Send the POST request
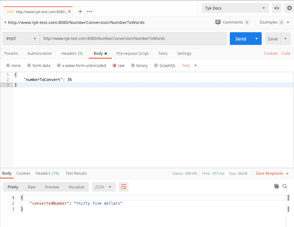This screenshot has width=294, height=227. click(241, 39)
